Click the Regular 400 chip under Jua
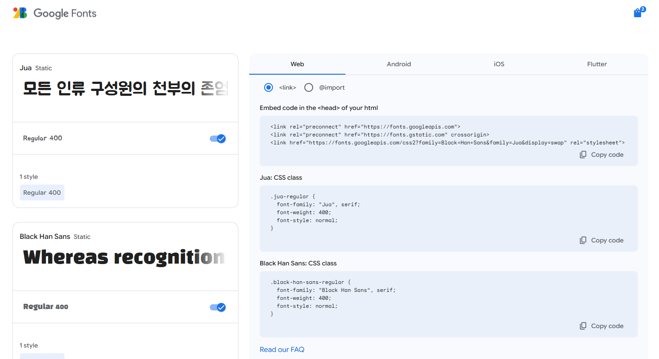This screenshot has height=359, width=659. click(42, 193)
